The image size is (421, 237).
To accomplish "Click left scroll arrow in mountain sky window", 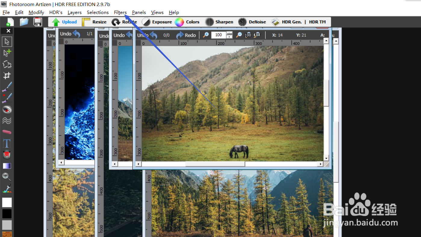I will (115, 164).
